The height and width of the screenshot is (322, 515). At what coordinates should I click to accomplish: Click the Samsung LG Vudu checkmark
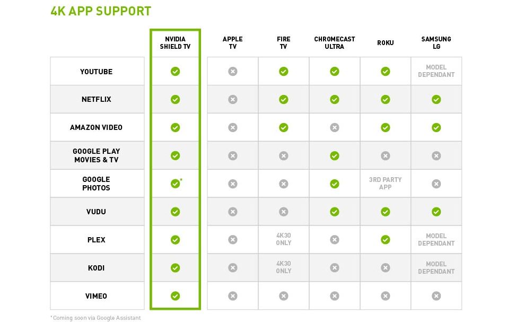tap(436, 212)
